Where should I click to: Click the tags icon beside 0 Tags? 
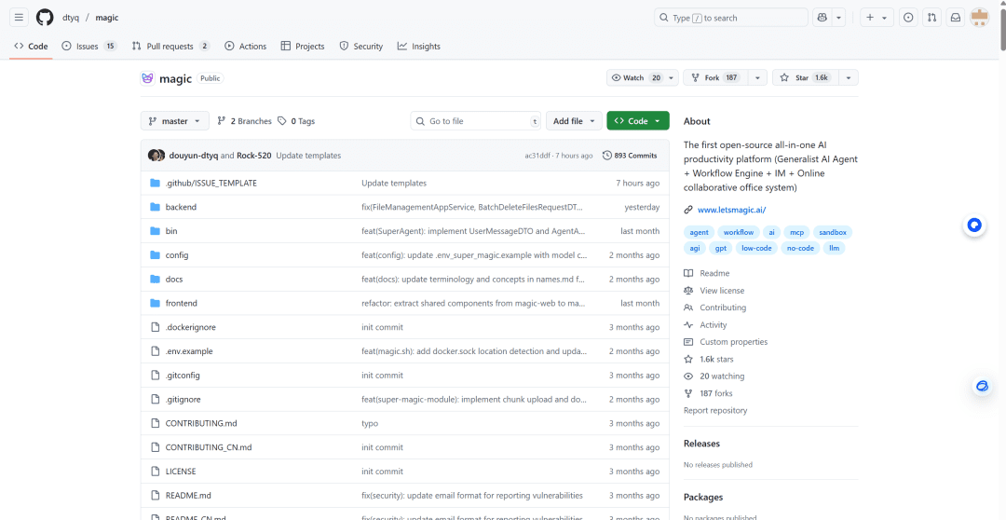pos(283,121)
